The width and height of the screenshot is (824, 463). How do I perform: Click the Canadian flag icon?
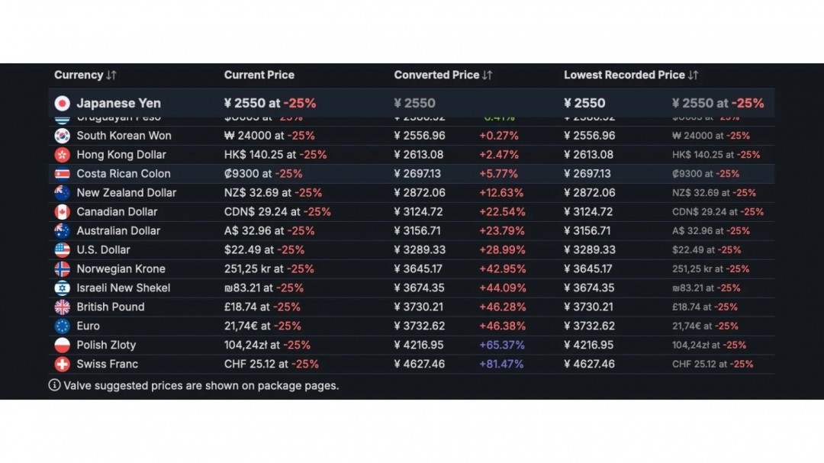coord(63,212)
